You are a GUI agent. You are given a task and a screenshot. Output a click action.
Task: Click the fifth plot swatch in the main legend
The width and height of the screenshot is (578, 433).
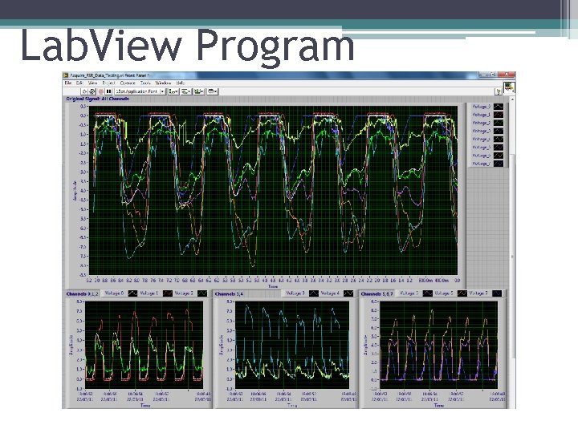click(x=499, y=139)
